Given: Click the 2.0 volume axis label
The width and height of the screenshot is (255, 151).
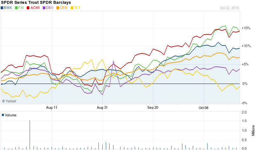Looking at the screenshot, I should pyautogui.click(x=244, y=112).
